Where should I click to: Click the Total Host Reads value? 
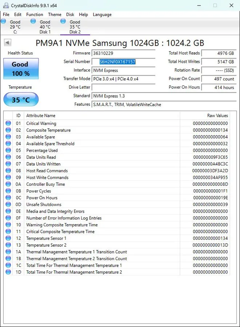click(x=219, y=53)
